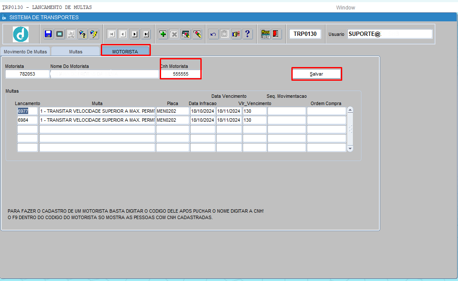Viewport: 458px width, 281px height.
Task: Go to the next record
Action: tap(135, 34)
